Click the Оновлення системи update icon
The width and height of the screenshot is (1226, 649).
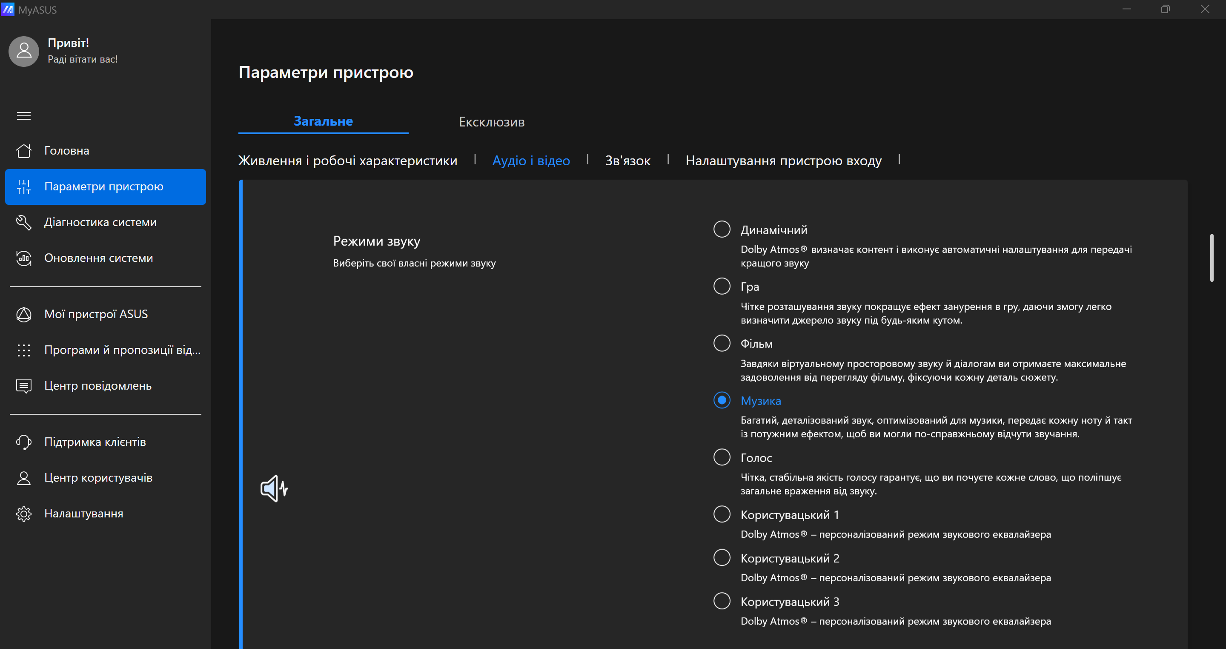[x=24, y=258]
